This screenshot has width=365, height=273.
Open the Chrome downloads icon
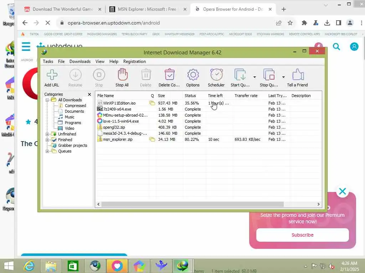pyautogui.click(x=327, y=23)
